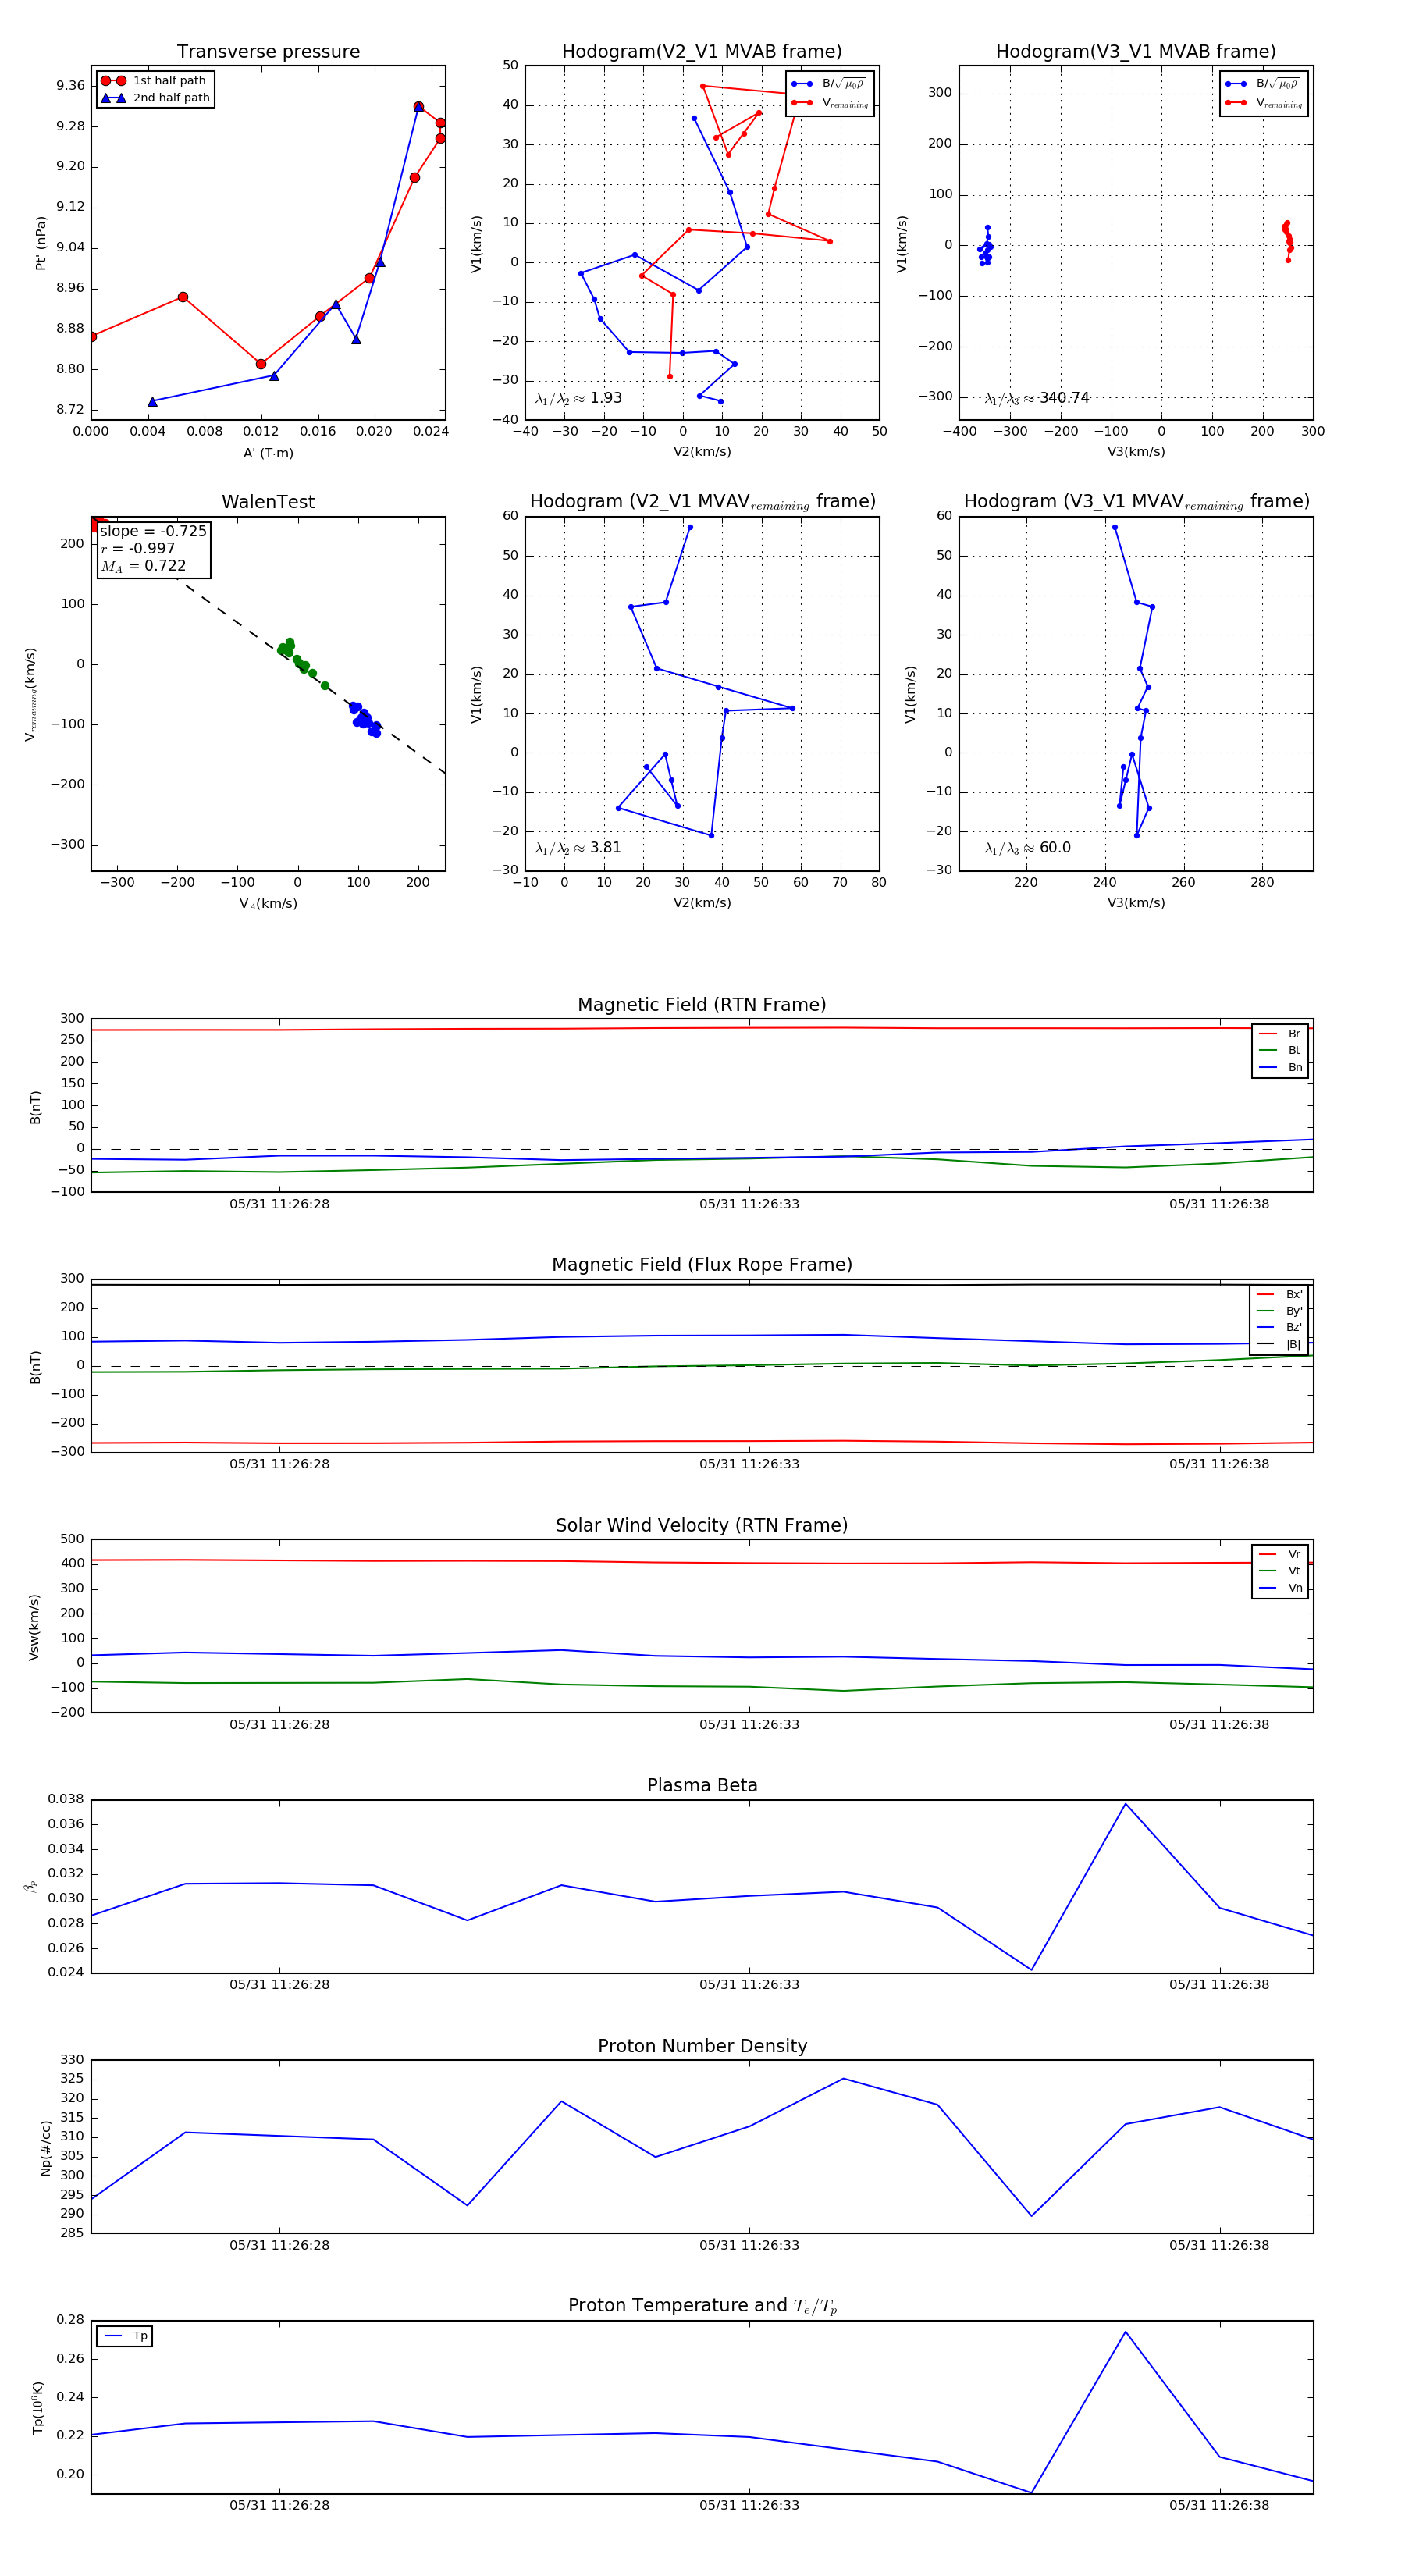Click the "Tp(10⁶K)" axis label

click(38, 2408)
